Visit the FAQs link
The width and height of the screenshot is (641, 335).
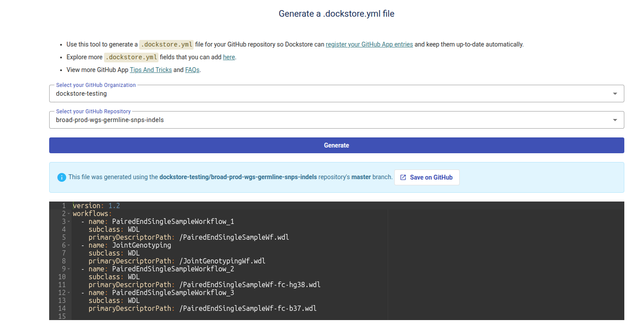point(192,70)
